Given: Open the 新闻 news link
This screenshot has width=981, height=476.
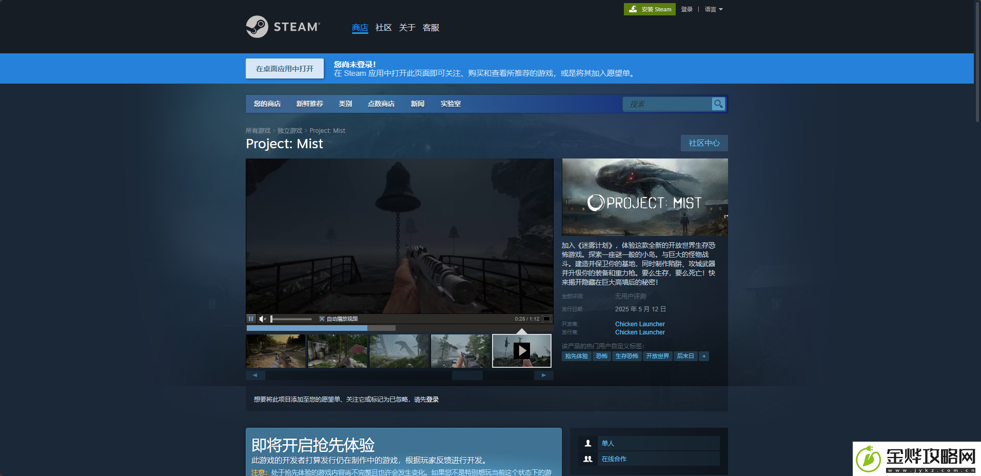Looking at the screenshot, I should [x=418, y=104].
